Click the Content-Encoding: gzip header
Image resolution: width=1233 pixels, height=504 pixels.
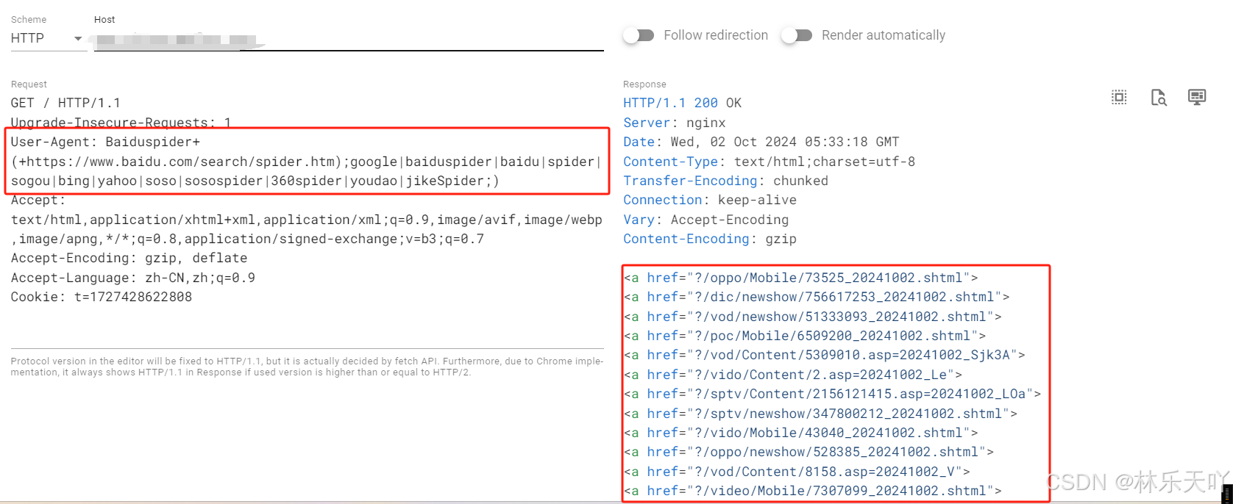point(710,239)
